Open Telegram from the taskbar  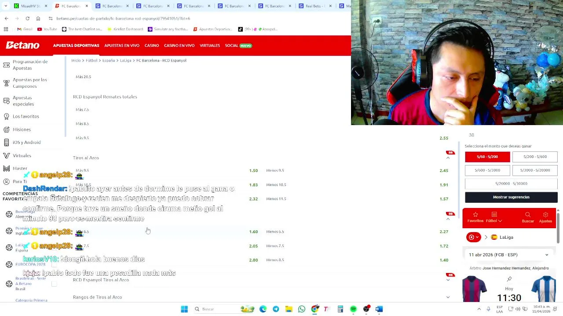point(276,309)
